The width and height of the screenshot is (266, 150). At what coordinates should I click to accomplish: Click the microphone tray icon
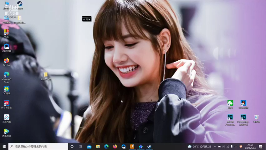click(232, 146)
